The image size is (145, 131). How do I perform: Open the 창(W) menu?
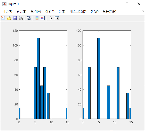[94, 11]
